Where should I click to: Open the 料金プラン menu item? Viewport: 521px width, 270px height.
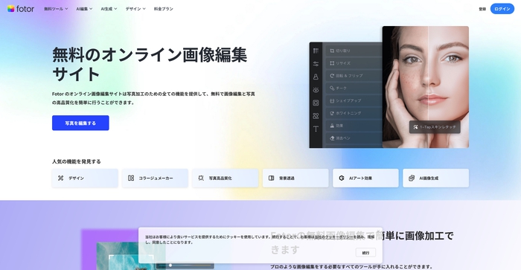click(x=164, y=9)
